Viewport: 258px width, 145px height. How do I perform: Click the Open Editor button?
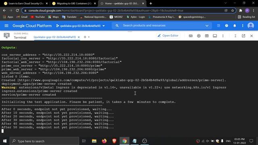(x=168, y=36)
